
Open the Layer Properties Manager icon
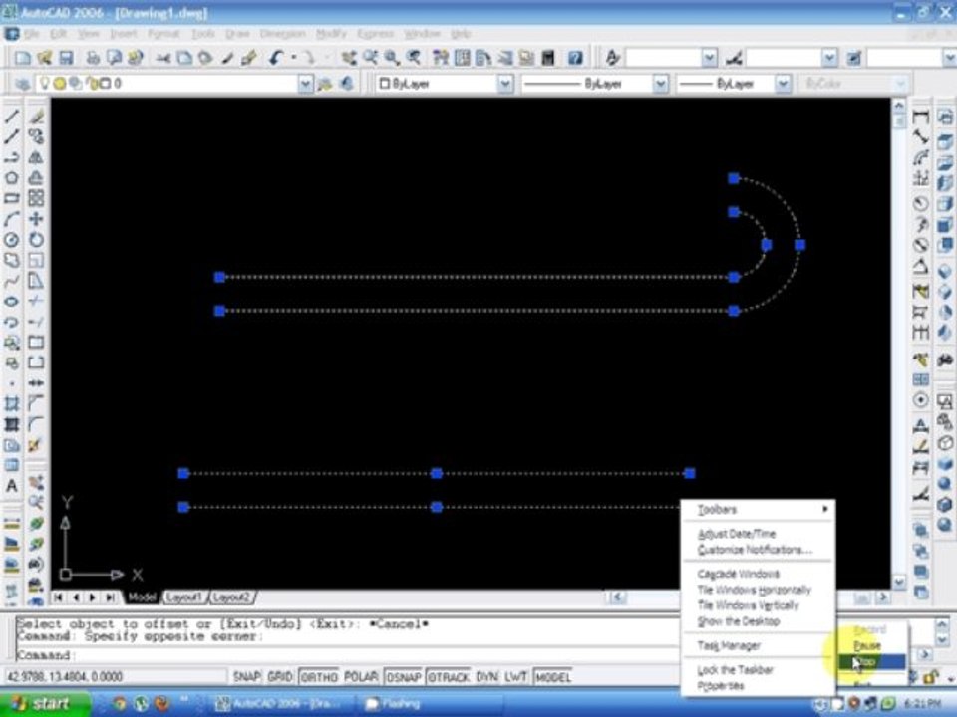click(x=22, y=84)
